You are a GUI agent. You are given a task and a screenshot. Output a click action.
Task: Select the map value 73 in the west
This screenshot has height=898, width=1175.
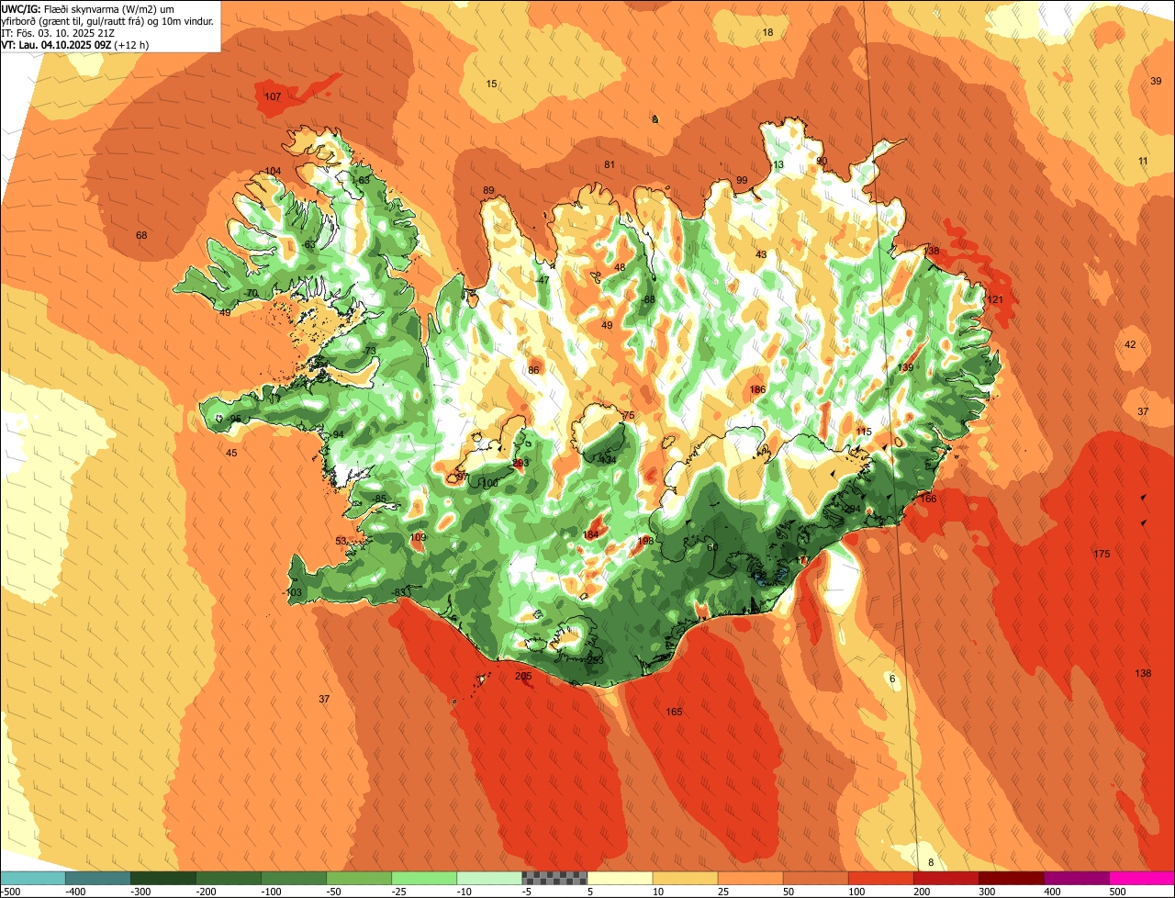(x=371, y=352)
